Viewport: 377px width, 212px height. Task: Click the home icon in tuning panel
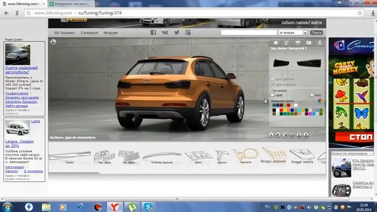(276, 43)
